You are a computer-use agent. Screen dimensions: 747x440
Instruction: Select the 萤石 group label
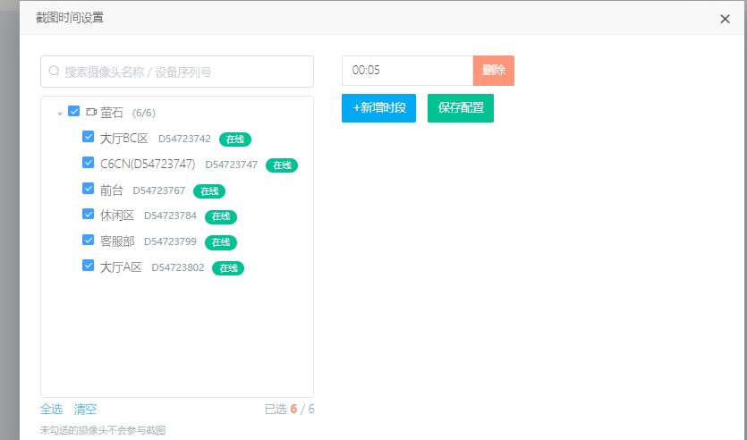(112, 113)
